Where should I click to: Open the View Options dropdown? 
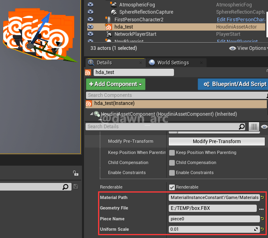(248, 48)
